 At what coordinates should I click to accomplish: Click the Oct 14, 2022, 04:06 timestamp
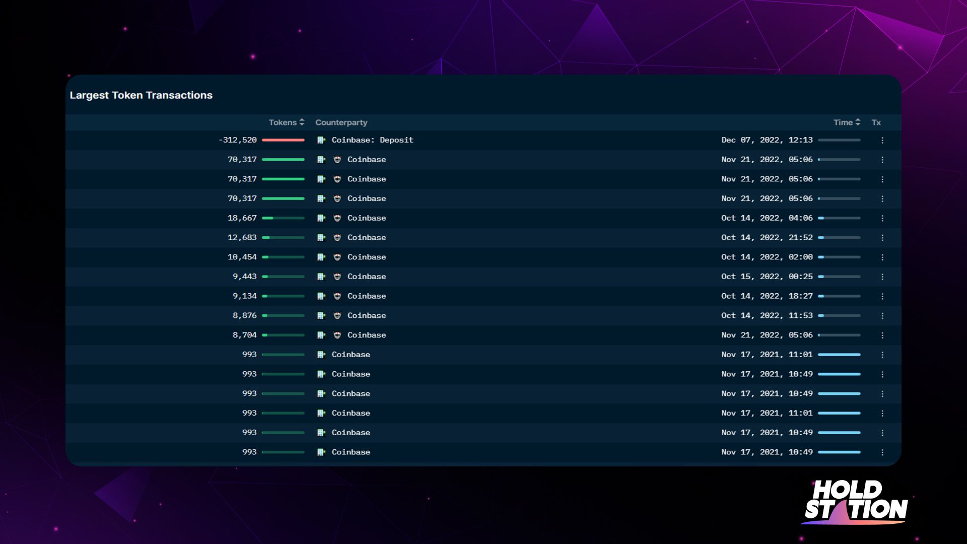767,218
